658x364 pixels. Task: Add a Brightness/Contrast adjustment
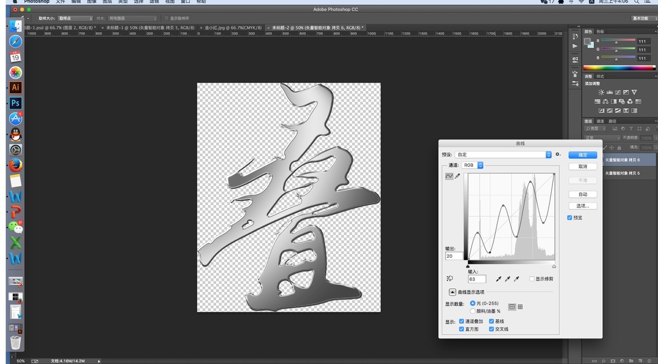602,92
